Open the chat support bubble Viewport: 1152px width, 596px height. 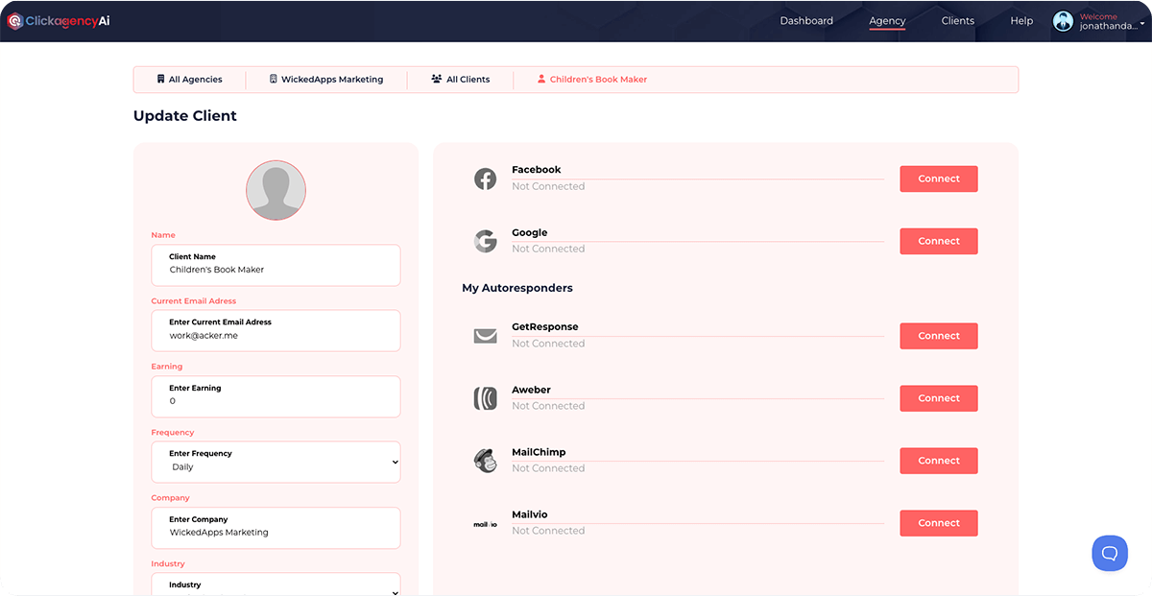click(x=1110, y=553)
